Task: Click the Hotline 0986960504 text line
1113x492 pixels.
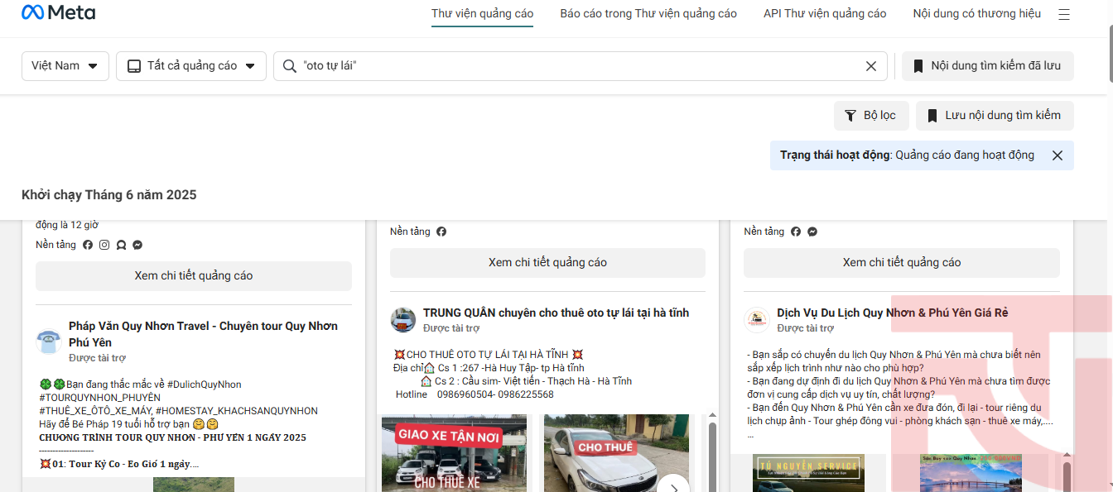Action: click(x=475, y=394)
